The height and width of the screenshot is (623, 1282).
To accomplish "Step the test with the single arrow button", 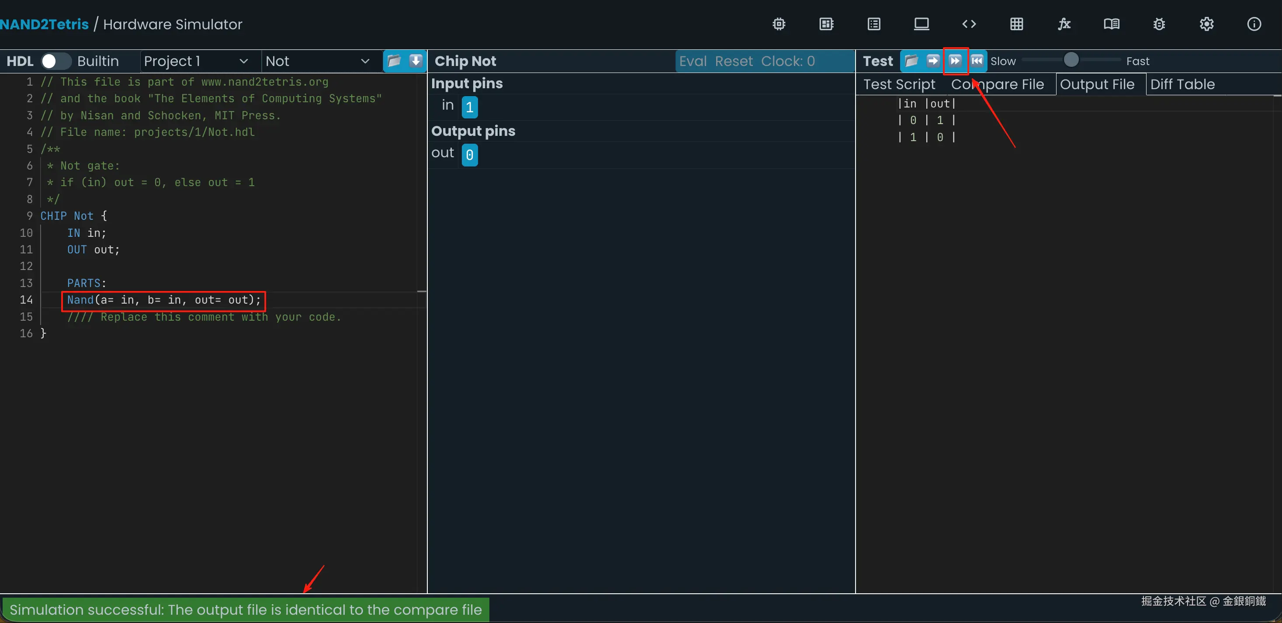I will point(932,61).
